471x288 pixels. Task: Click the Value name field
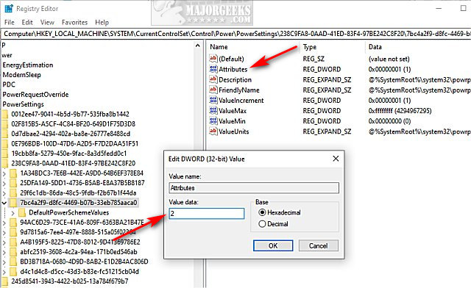tap(254, 188)
